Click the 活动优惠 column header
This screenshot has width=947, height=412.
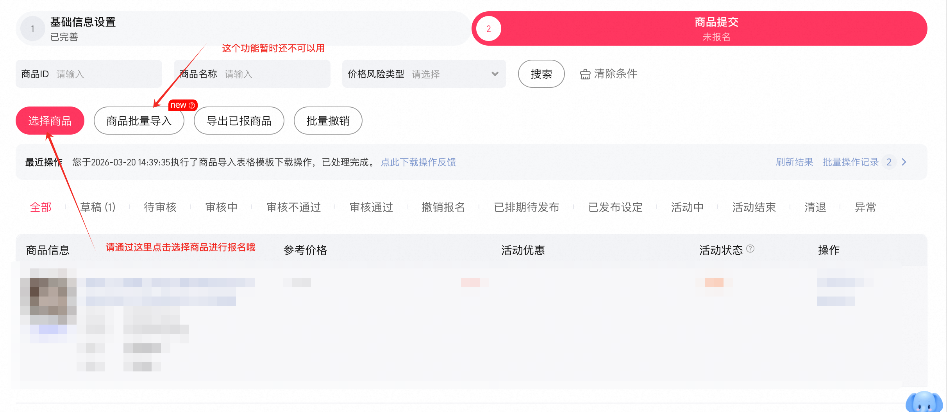523,250
